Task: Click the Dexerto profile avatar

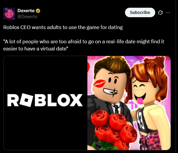Action: pos(9,14)
